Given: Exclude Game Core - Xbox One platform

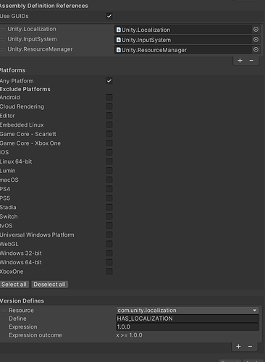Looking at the screenshot, I should coord(109,143).
